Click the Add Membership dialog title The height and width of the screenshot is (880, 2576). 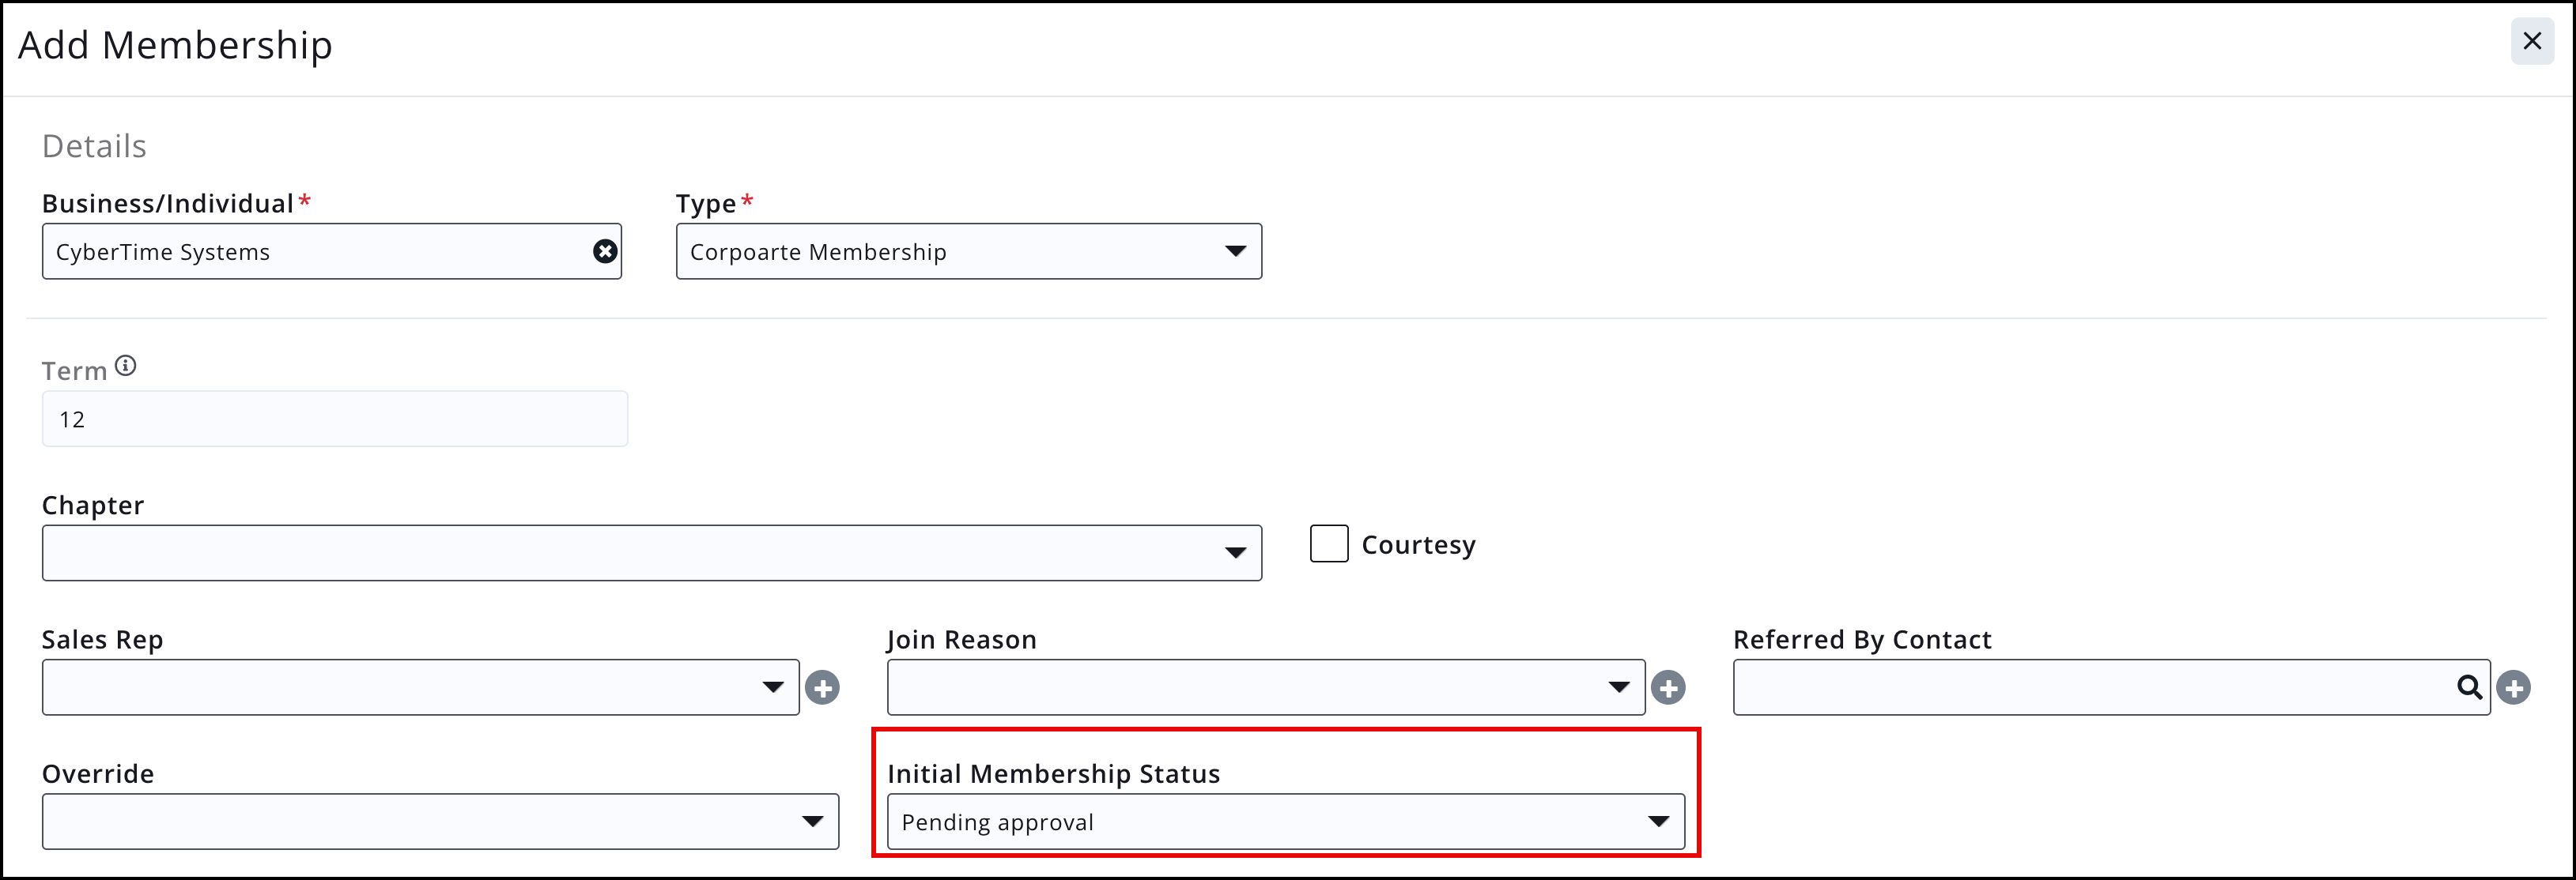(175, 45)
